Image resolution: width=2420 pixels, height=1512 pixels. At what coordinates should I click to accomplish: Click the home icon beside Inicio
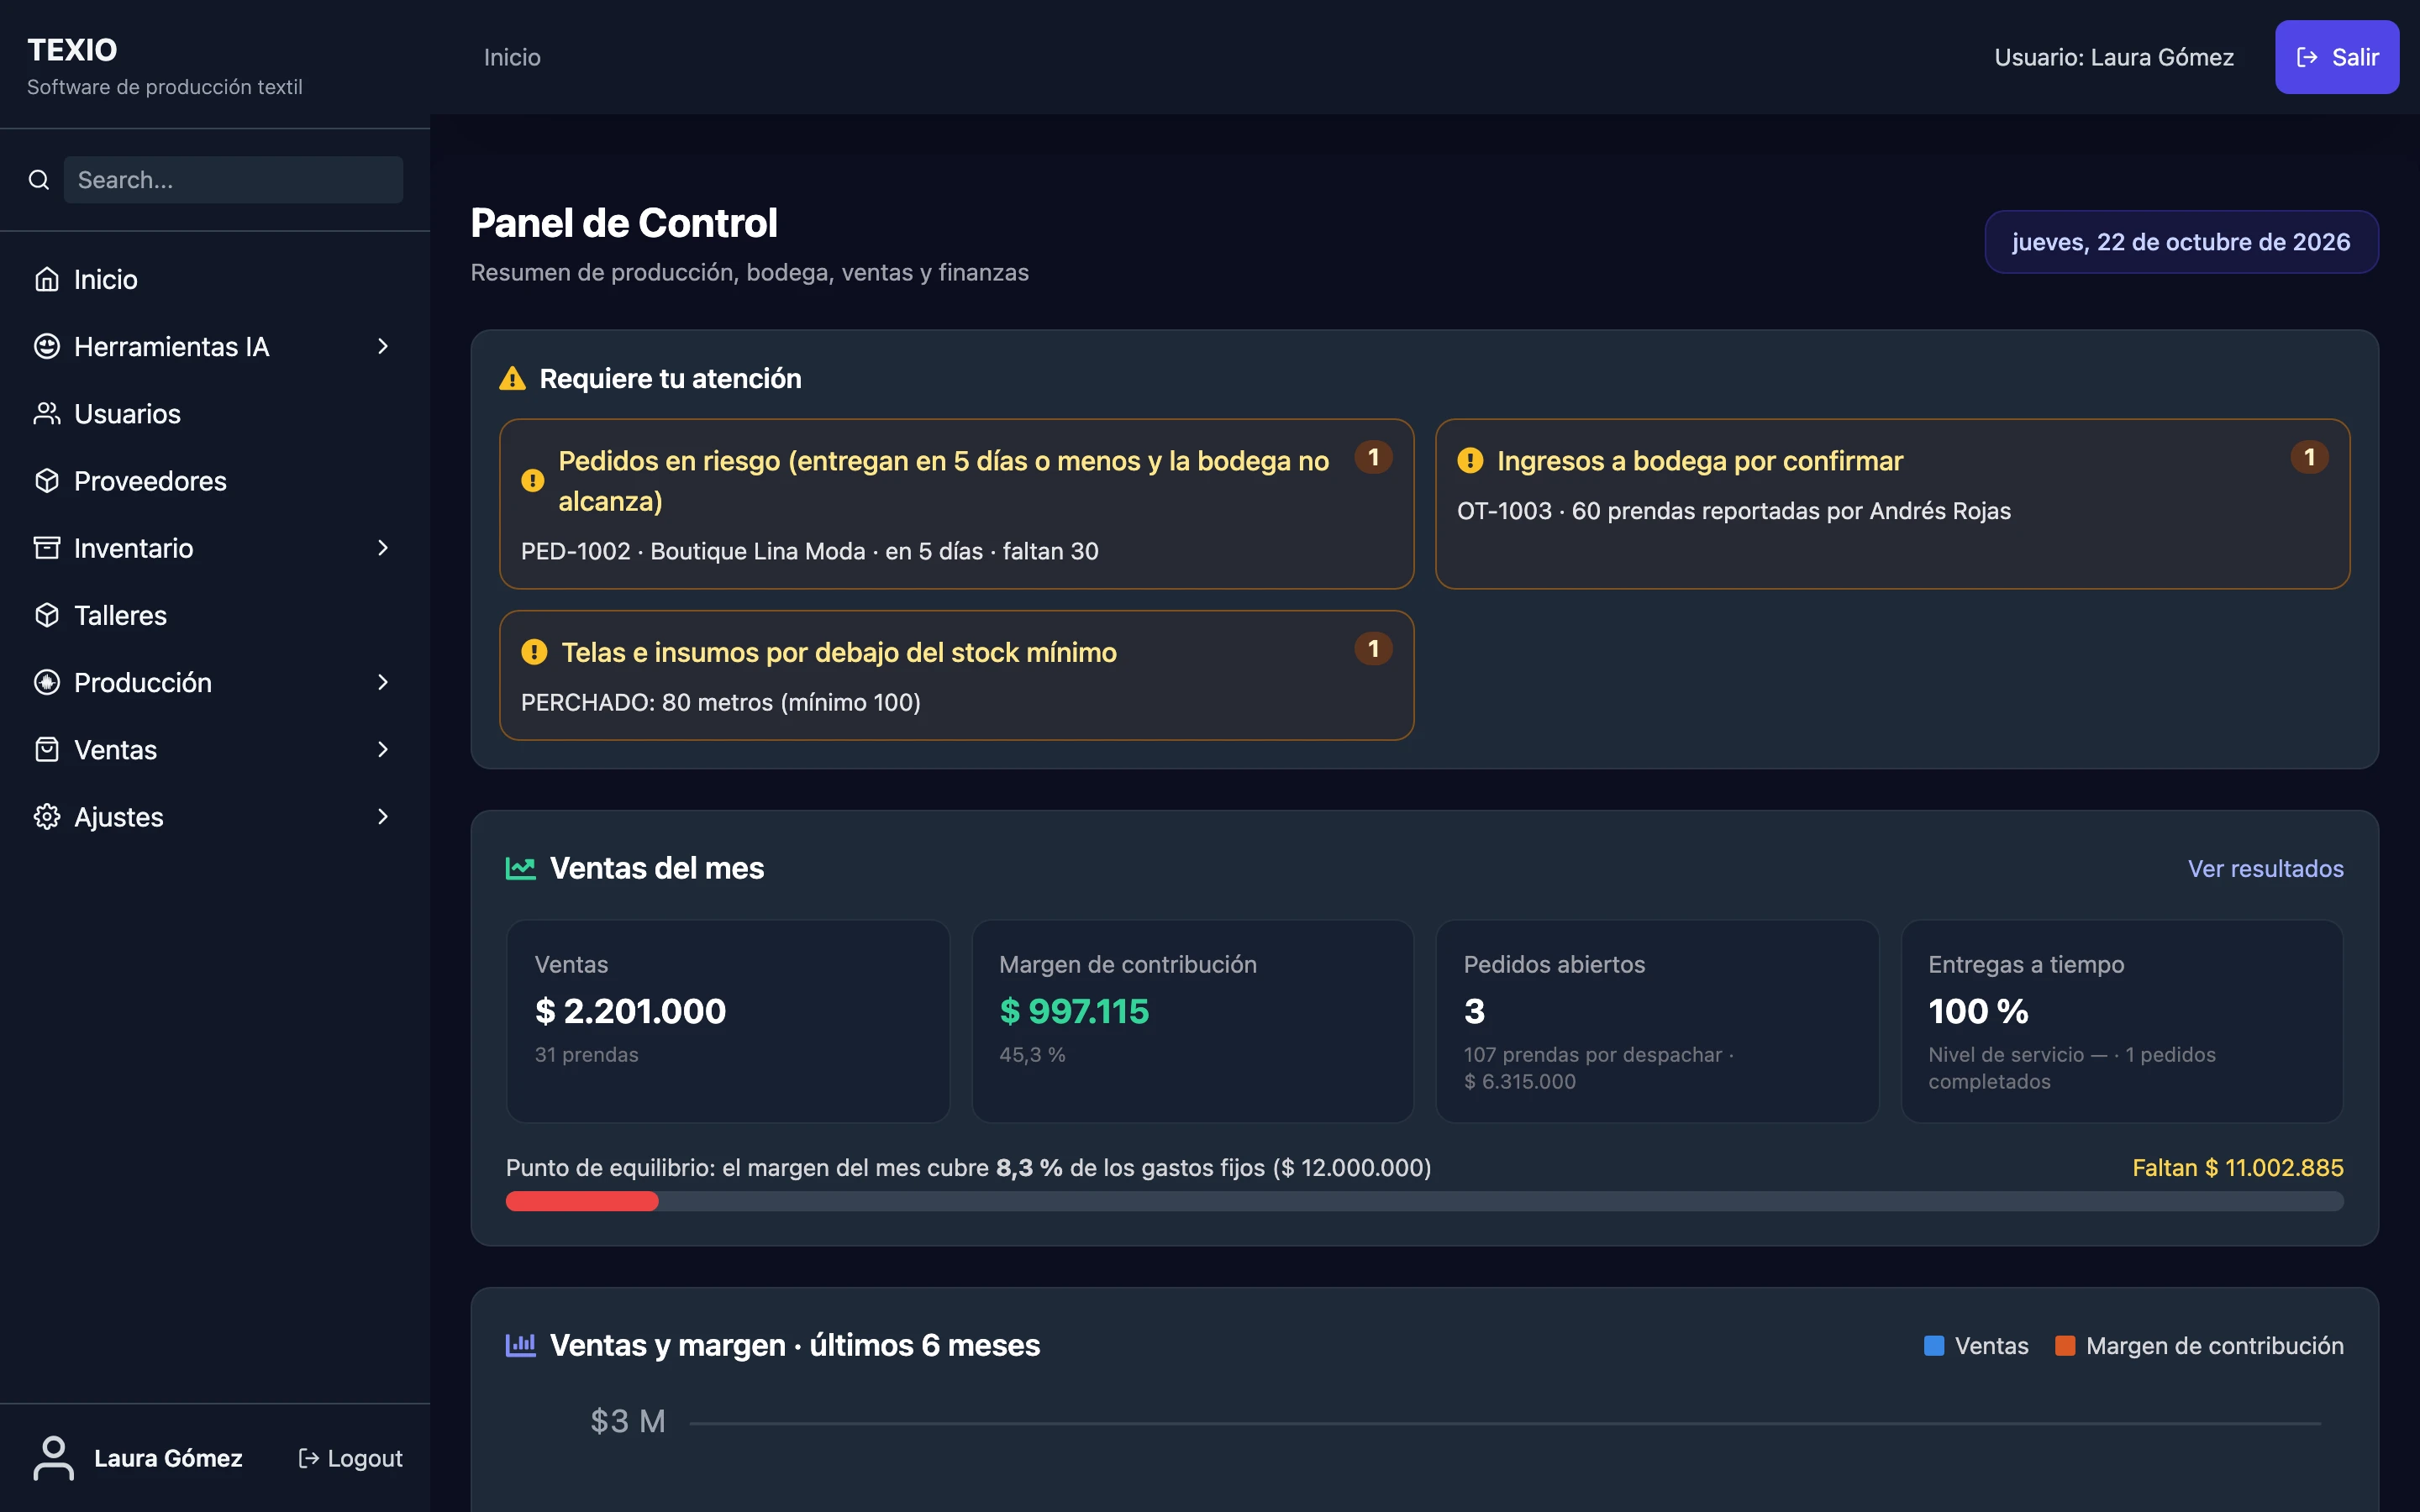47,279
